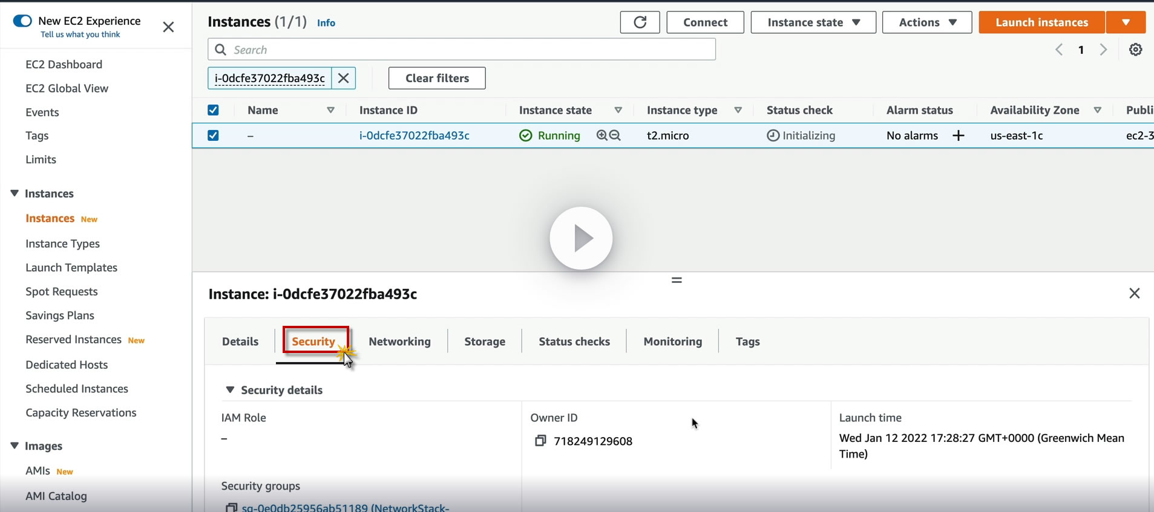1154x512 pixels.
Task: Click the Tell us what you think link
Action: (x=80, y=34)
